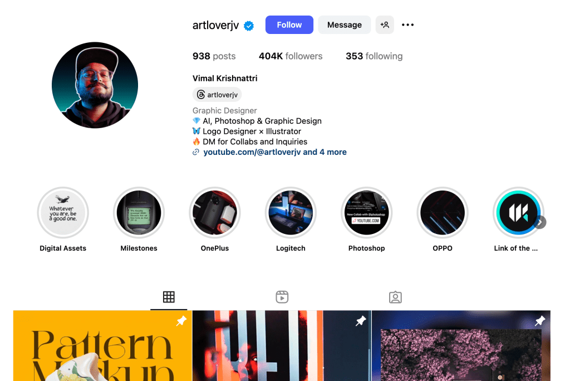Open the Logitech story highlight
Image resolution: width=570 pixels, height=381 pixels.
point(291,213)
